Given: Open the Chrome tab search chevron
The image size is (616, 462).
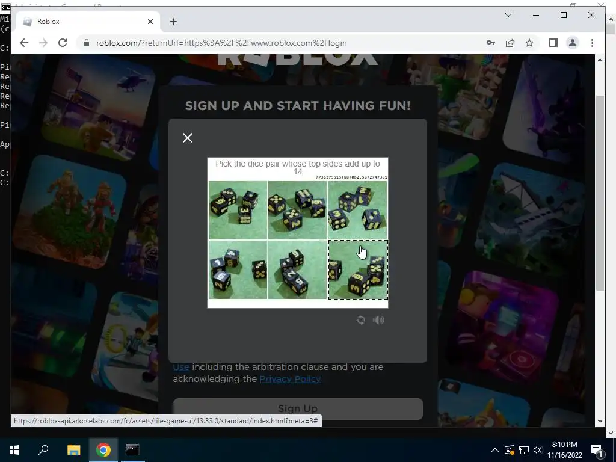Looking at the screenshot, I should click(x=508, y=15).
